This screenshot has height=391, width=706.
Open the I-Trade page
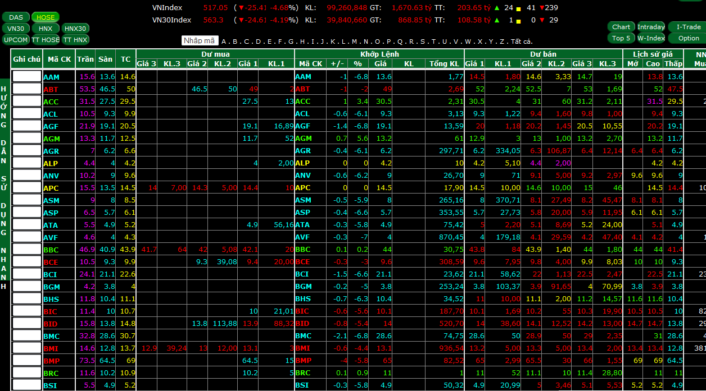[689, 27]
